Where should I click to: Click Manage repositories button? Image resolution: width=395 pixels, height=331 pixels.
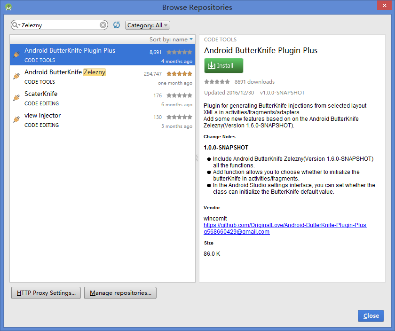tap(120, 293)
